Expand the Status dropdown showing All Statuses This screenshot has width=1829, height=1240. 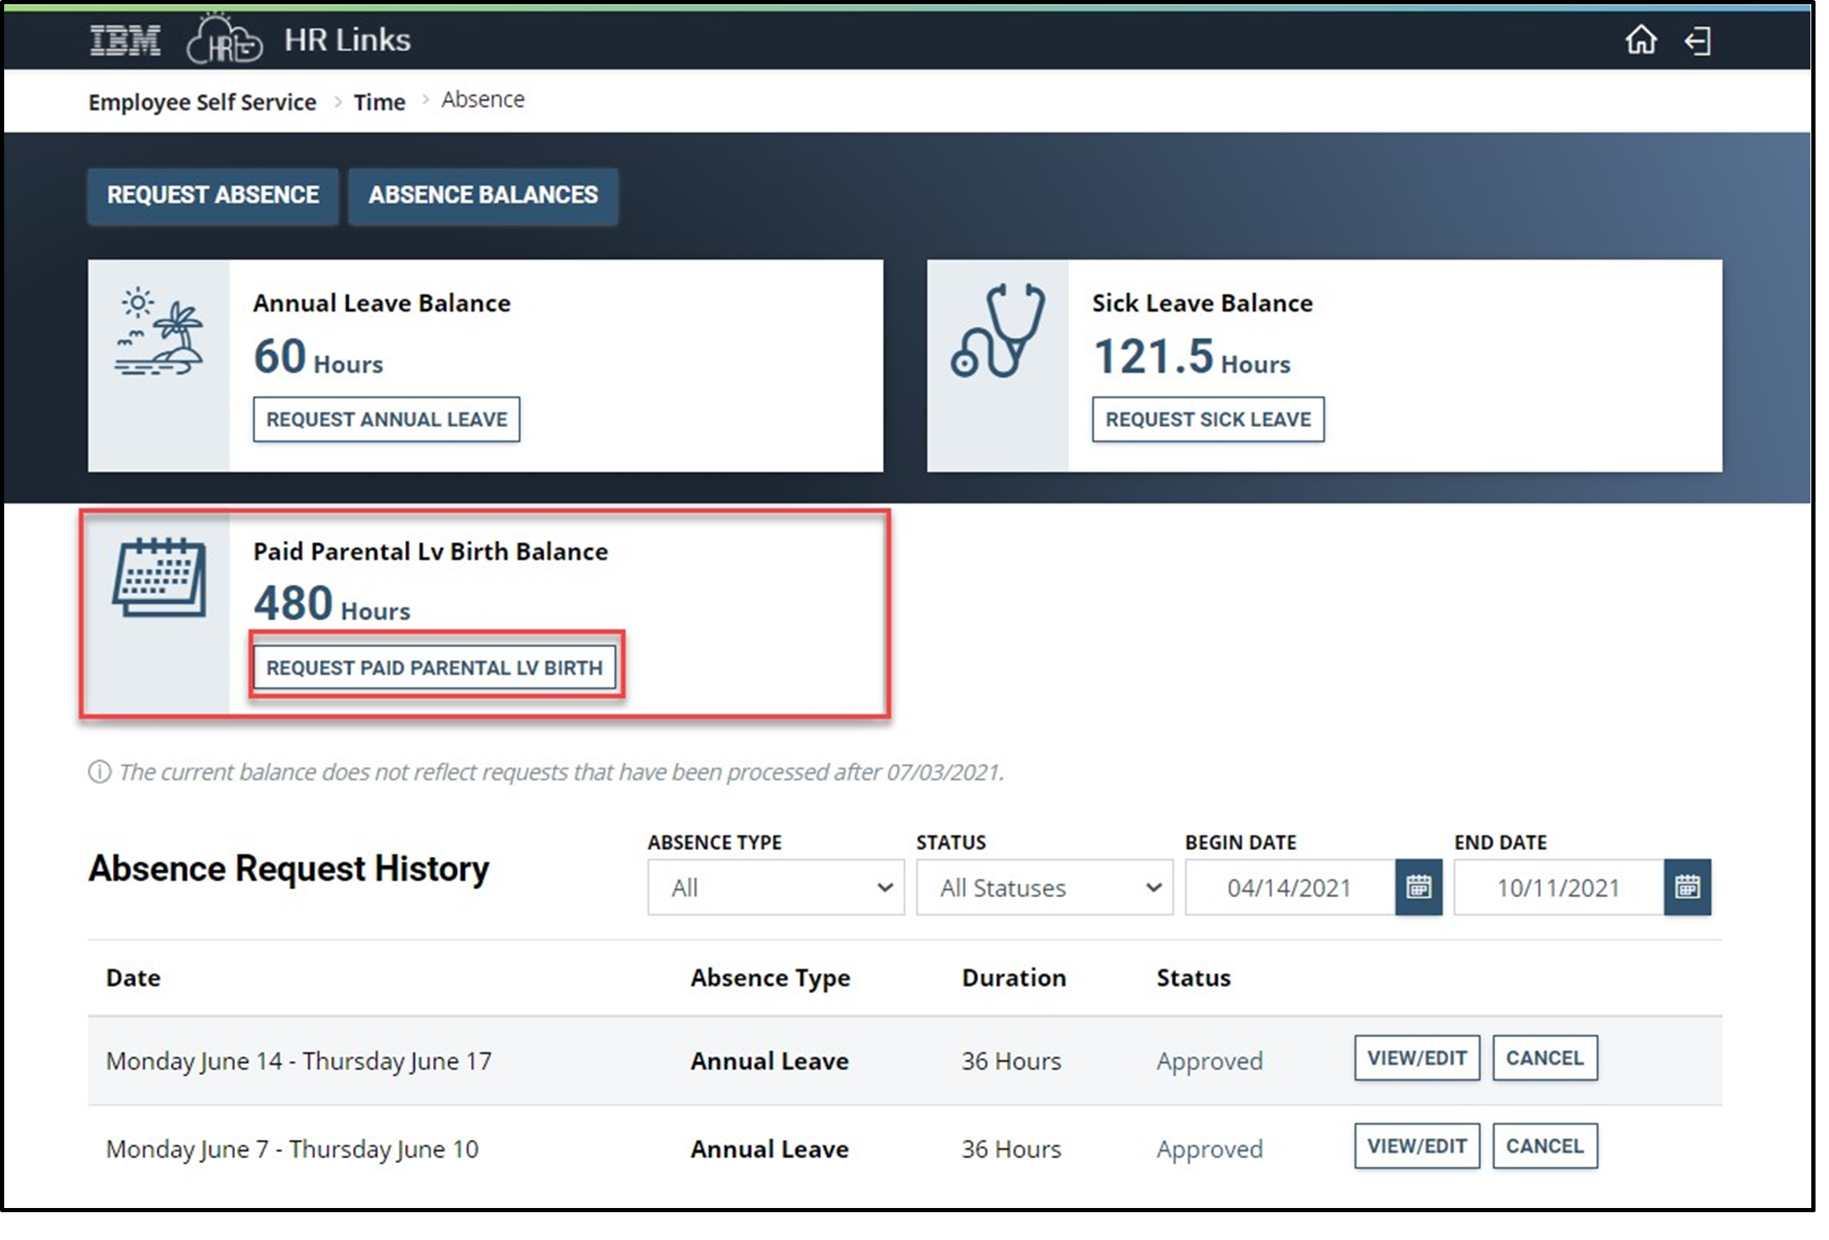[1044, 886]
